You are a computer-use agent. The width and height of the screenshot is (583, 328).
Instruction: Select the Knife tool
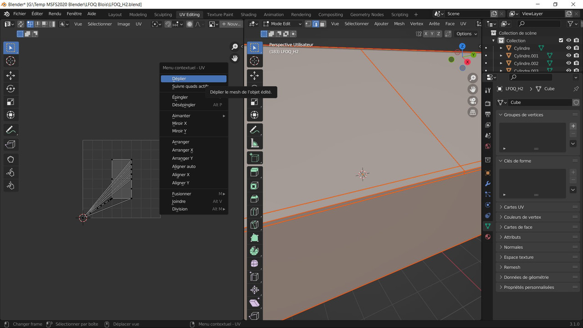(x=255, y=225)
